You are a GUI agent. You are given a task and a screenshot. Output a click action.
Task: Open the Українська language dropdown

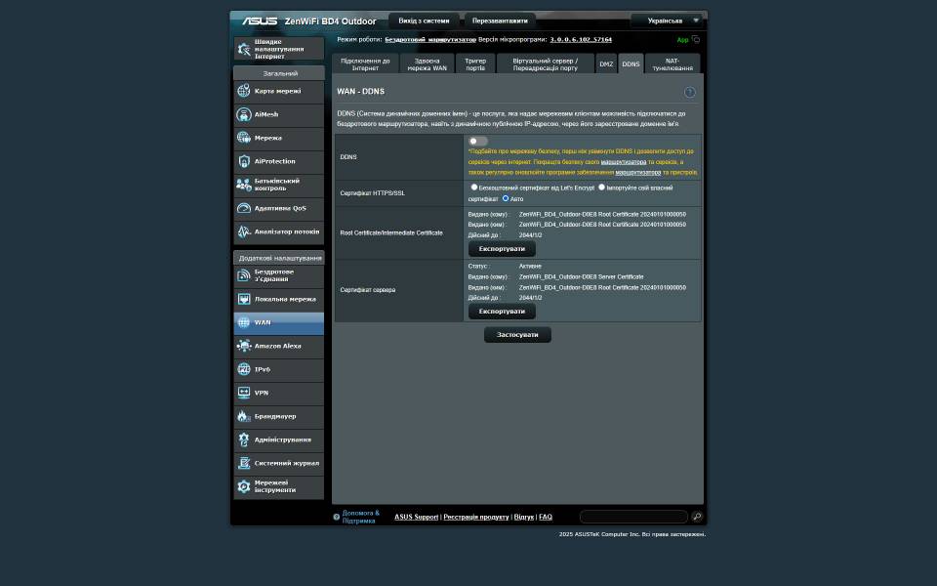click(667, 21)
